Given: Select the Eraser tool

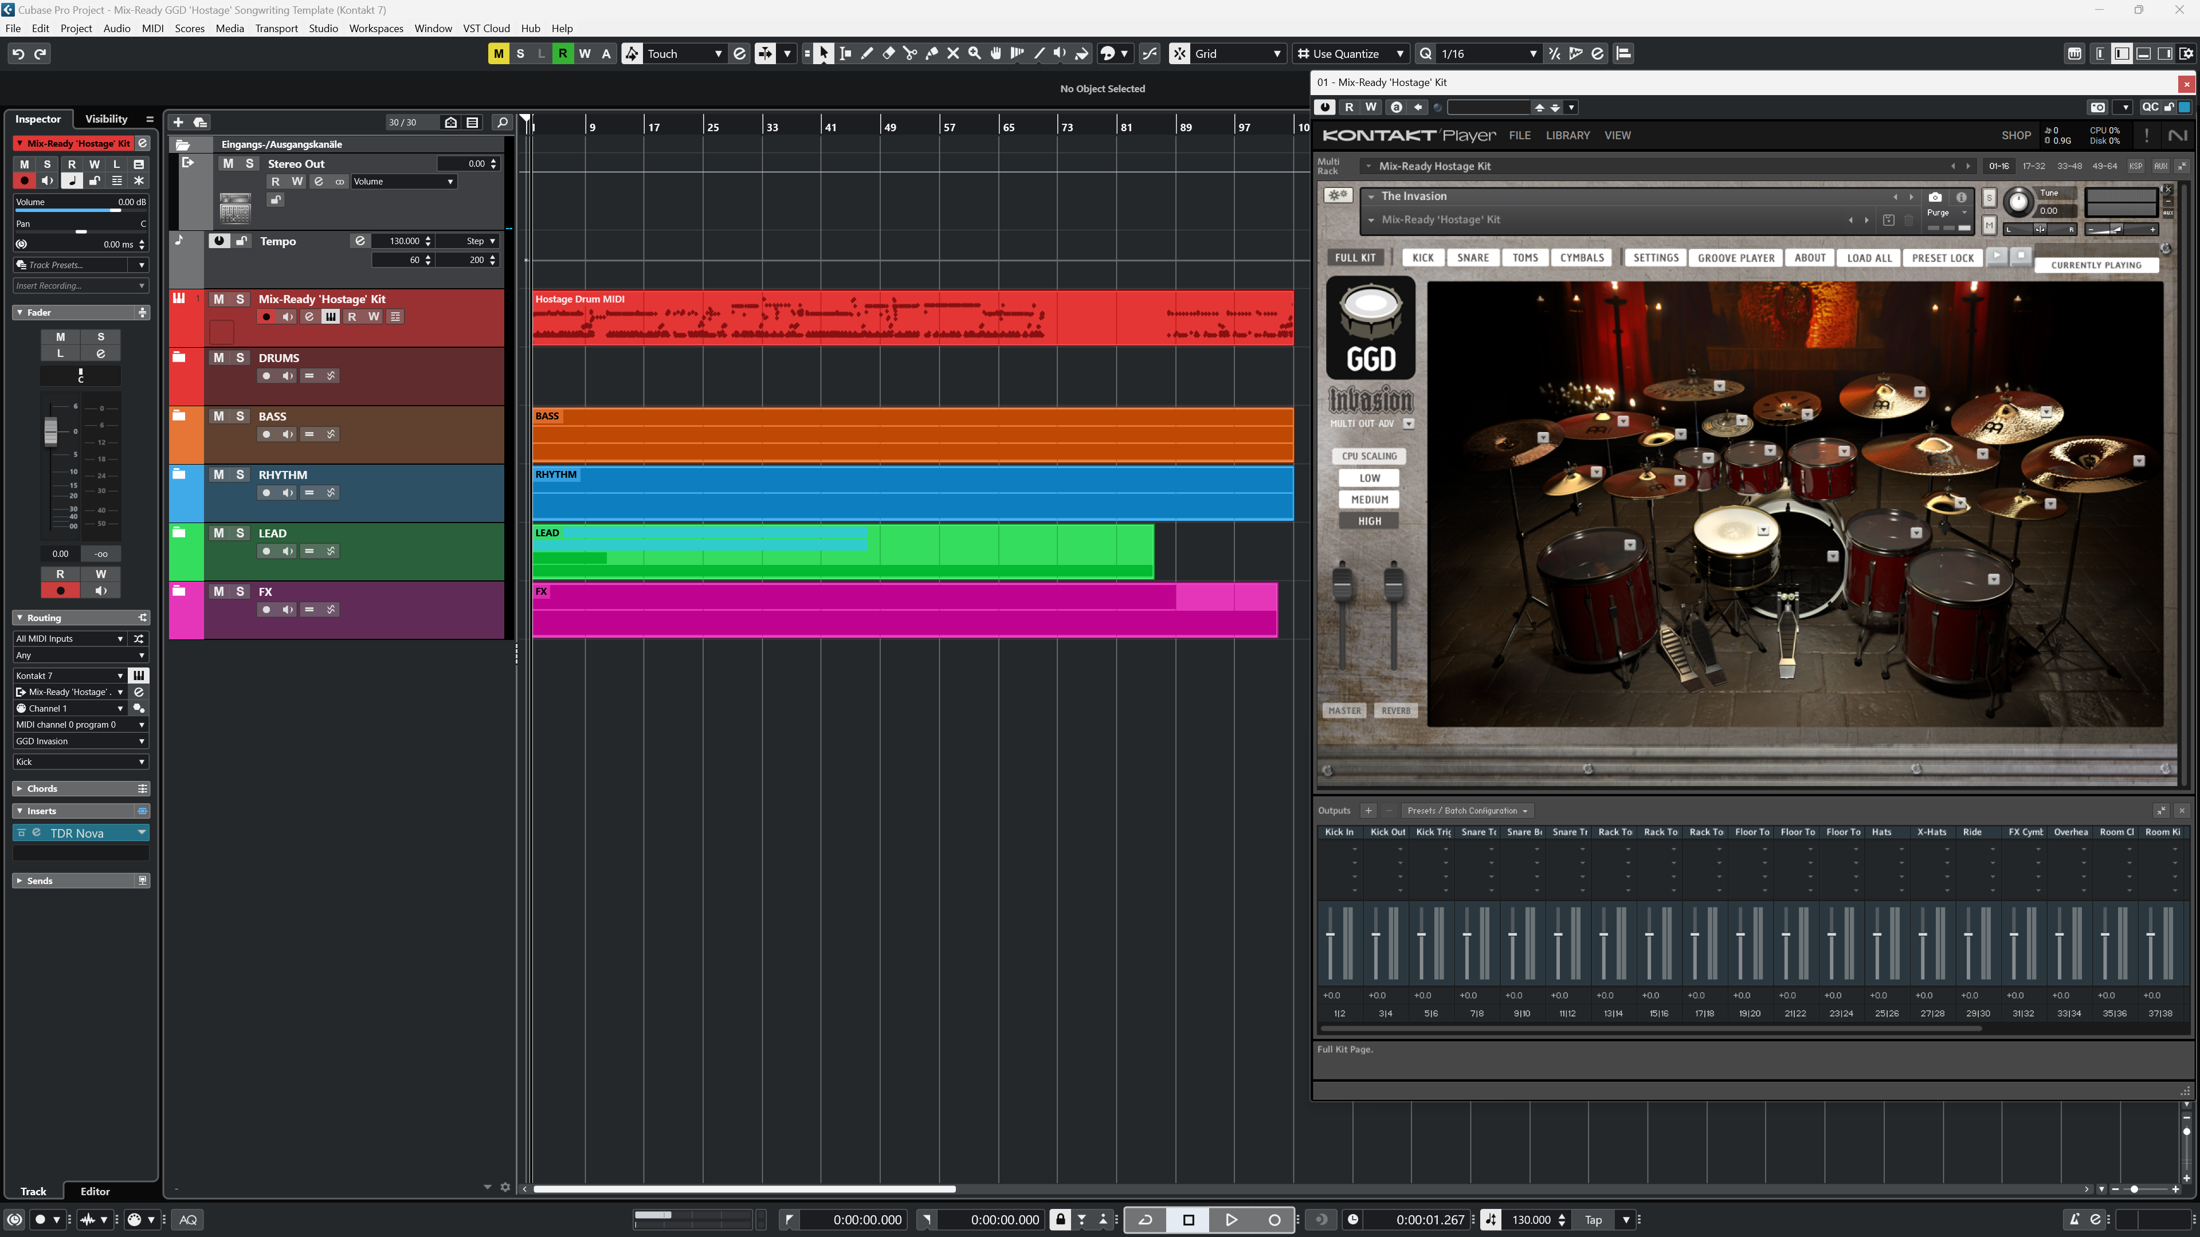Looking at the screenshot, I should point(888,53).
